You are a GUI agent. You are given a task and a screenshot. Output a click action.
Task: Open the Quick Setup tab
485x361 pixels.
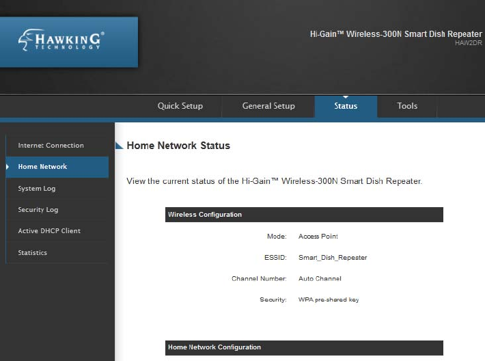tap(180, 106)
